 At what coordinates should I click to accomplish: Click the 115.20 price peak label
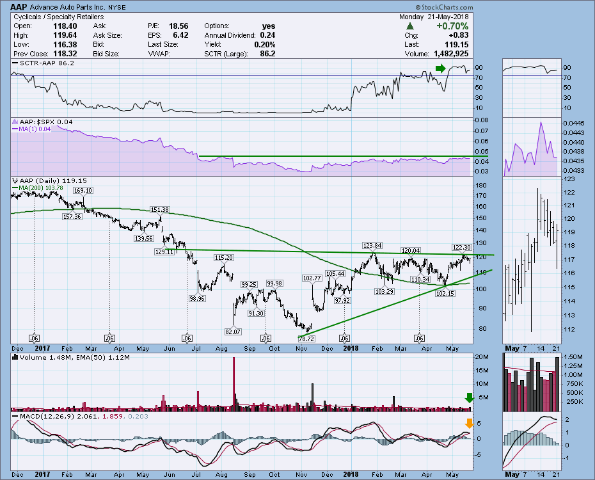point(223,257)
